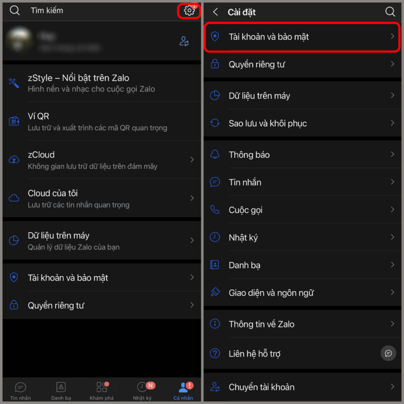This screenshot has height=404, width=404.
Task: Tap the Tìm kiếm search field
Action: [x=93, y=11]
